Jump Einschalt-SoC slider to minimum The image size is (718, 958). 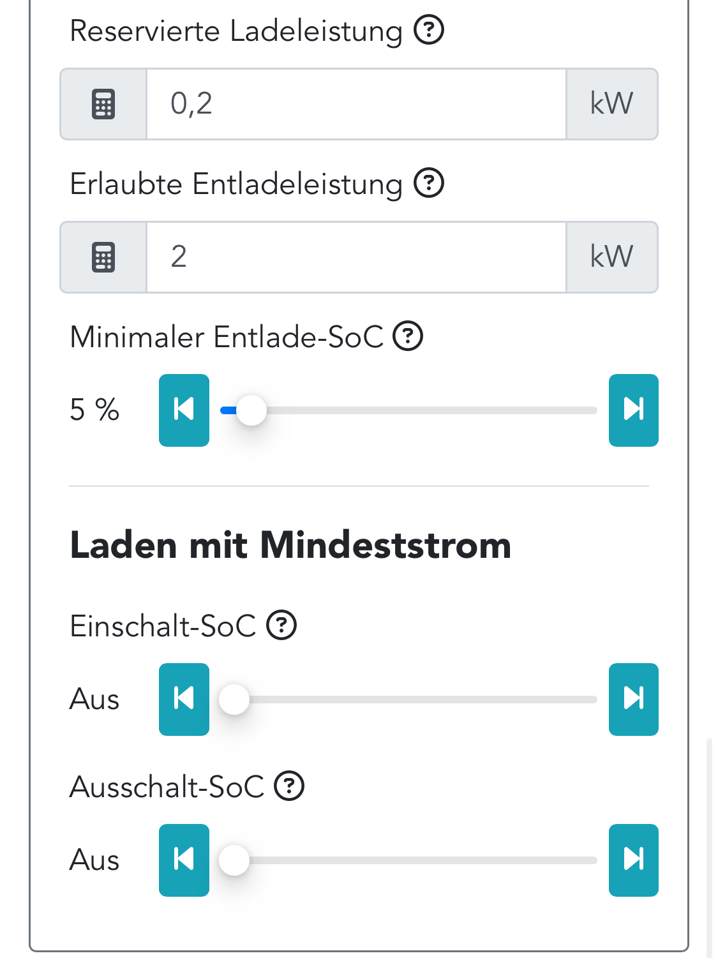tap(184, 699)
